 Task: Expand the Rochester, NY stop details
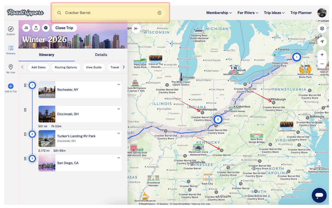click(118, 84)
